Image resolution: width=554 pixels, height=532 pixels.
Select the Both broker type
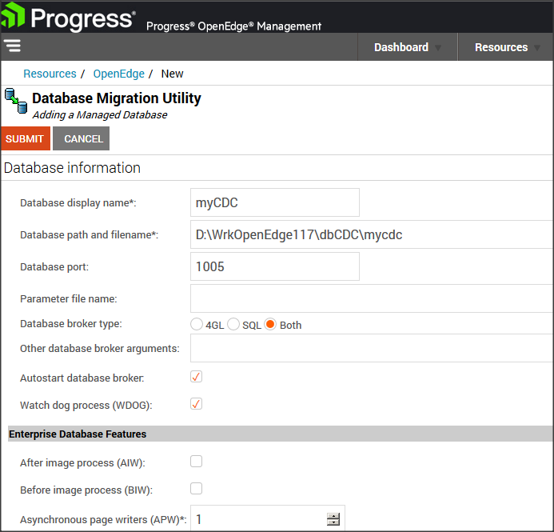coord(270,324)
